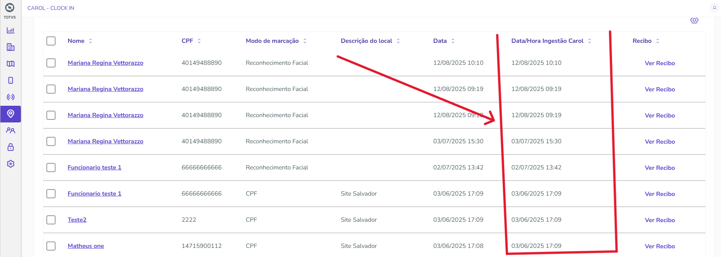Select the mobile device sidebar icon
Viewport: 721px width, 257px height.
[11, 80]
